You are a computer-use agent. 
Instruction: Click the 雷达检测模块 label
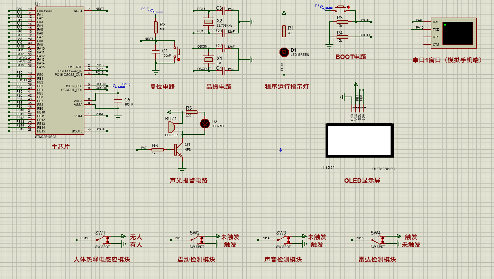pos(377,259)
